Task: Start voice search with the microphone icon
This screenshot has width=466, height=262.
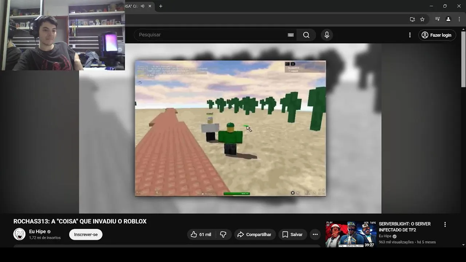Action: (x=327, y=35)
